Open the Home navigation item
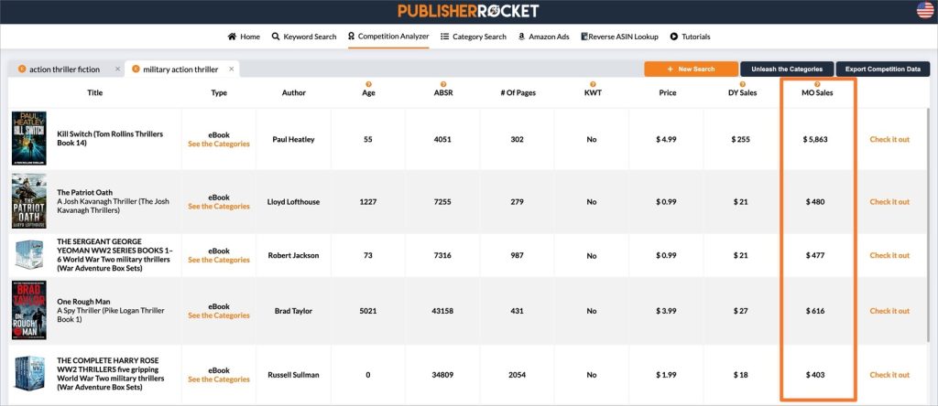The height and width of the screenshot is (406, 938). 244,37
